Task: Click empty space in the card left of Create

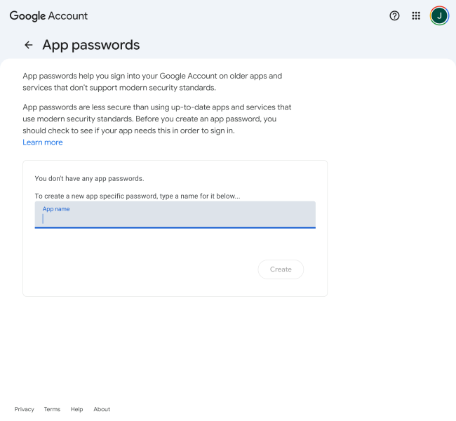Action: (140, 269)
